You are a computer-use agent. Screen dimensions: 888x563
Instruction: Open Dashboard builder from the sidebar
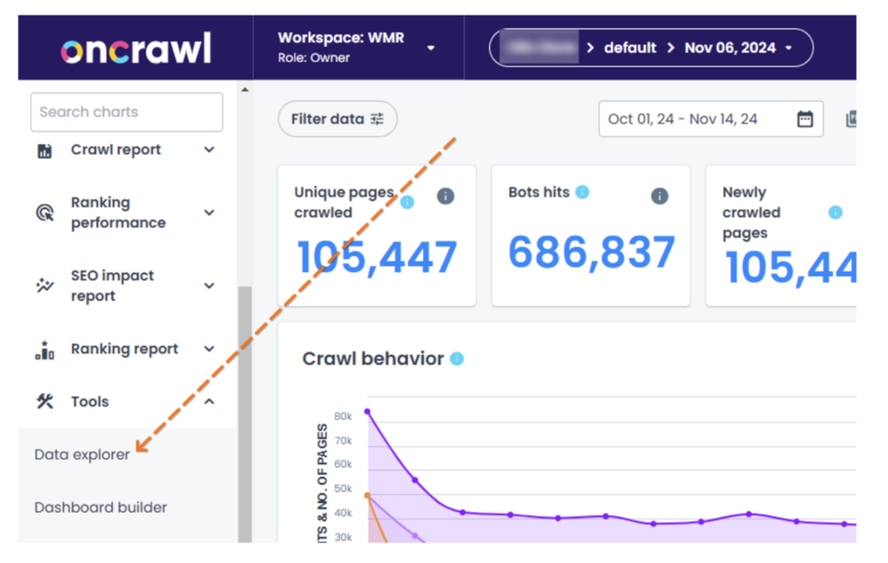click(100, 507)
